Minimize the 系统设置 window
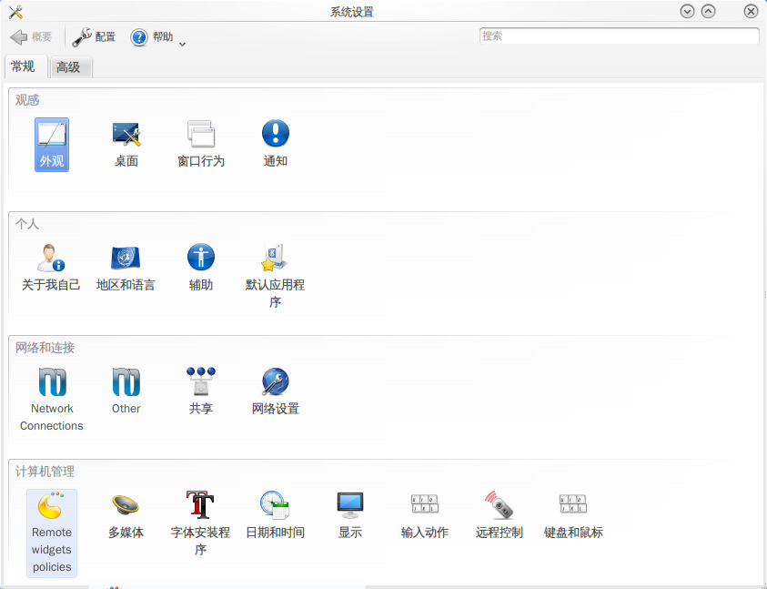767x589 pixels. [687, 11]
